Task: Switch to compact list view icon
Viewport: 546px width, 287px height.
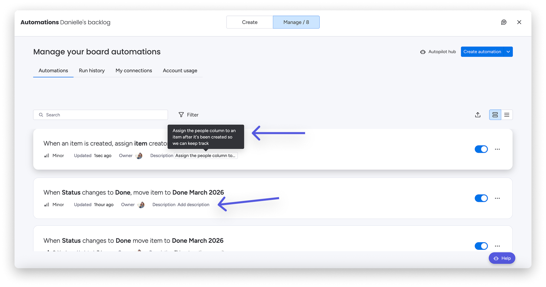Action: (x=507, y=115)
